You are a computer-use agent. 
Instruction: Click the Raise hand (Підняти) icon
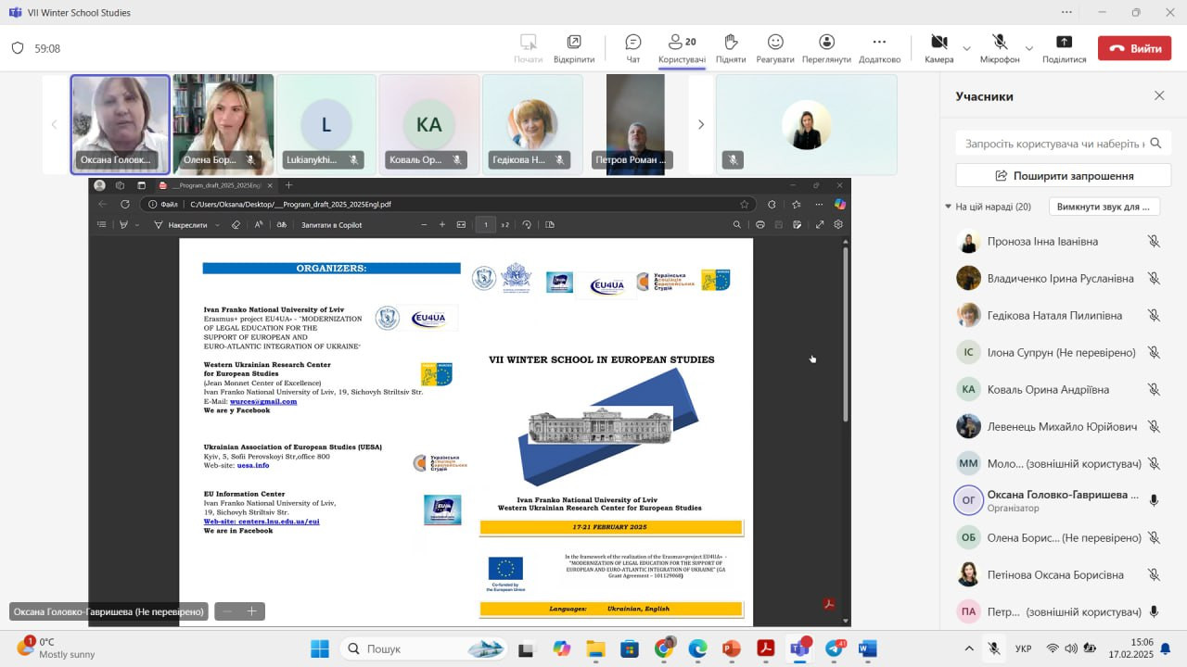731,48
